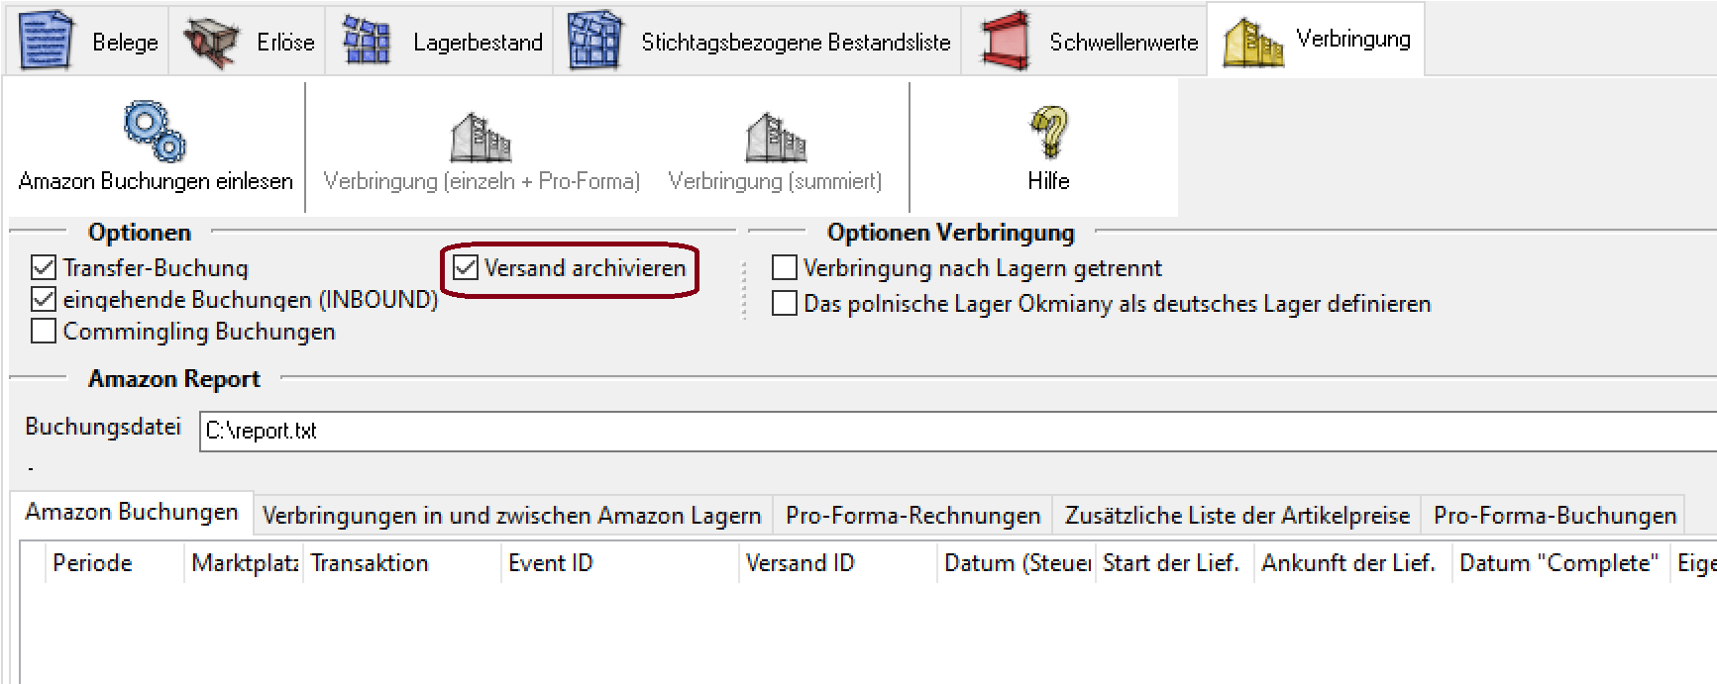Enable Commingling Buchungen checkbox
Image resolution: width=1717 pixels, height=684 pixels.
coord(44,331)
